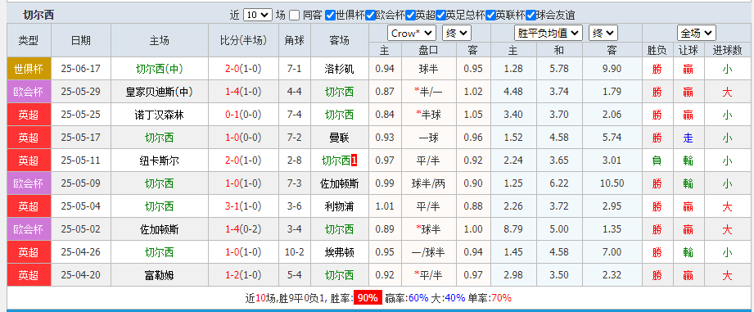This screenshot has width=754, height=312.
Task: Click 負 result in the 纽卡斯尔 row
Action: [657, 161]
